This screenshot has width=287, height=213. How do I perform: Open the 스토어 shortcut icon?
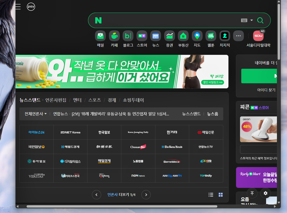(142, 36)
